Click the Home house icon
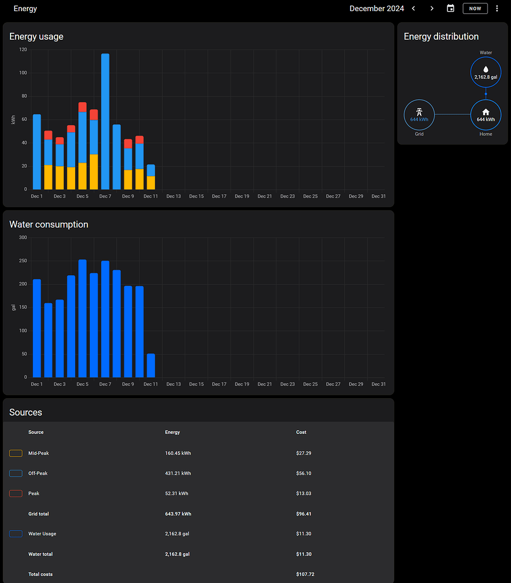Image resolution: width=511 pixels, height=583 pixels. coord(485,112)
